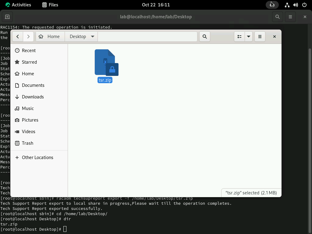Close the terminal window

click(305, 17)
